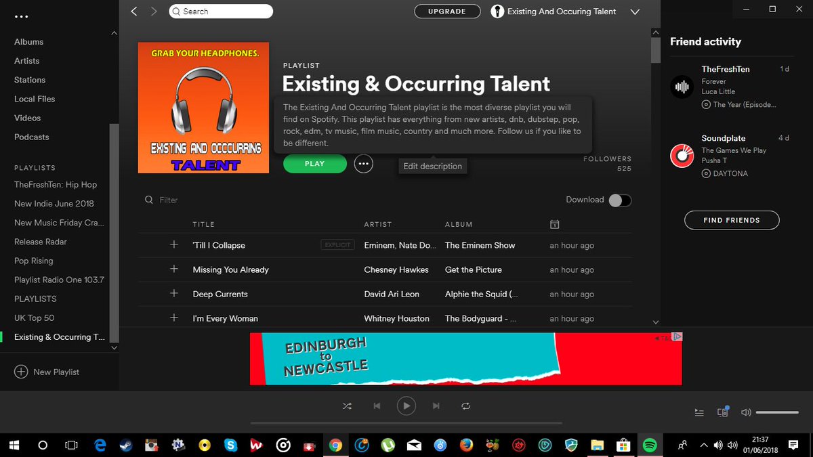Start playback with the round play control
The width and height of the screenshot is (813, 457).
click(x=406, y=406)
